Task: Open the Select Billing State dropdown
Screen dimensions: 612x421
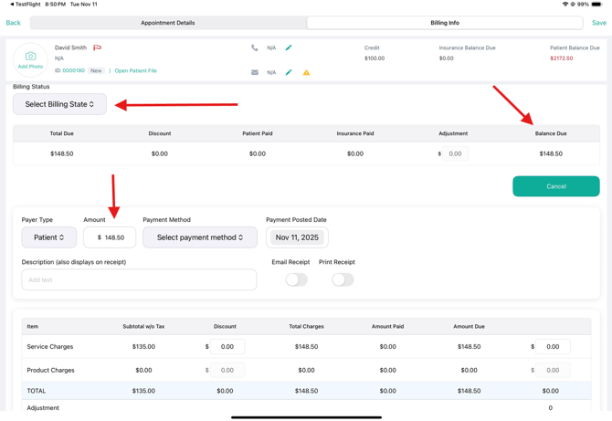Action: (59, 104)
